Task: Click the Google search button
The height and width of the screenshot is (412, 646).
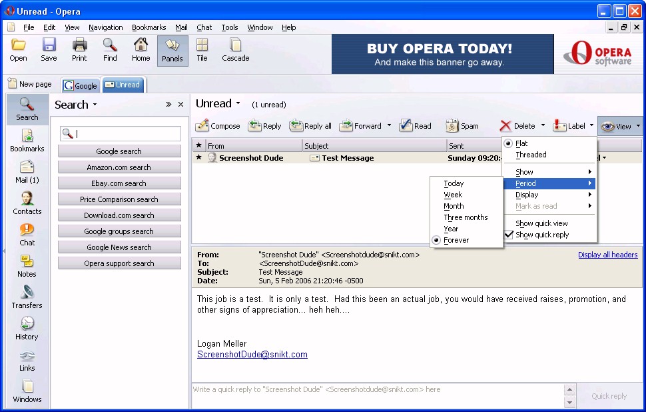Action: point(119,151)
